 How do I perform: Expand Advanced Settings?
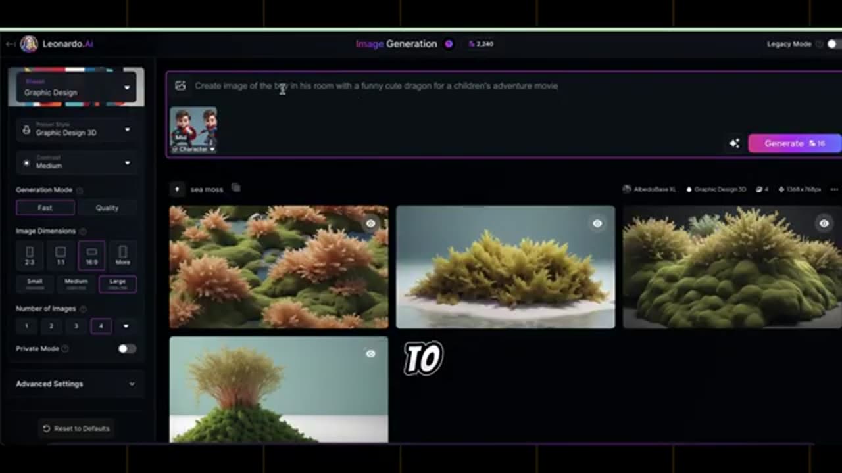[x=76, y=384]
